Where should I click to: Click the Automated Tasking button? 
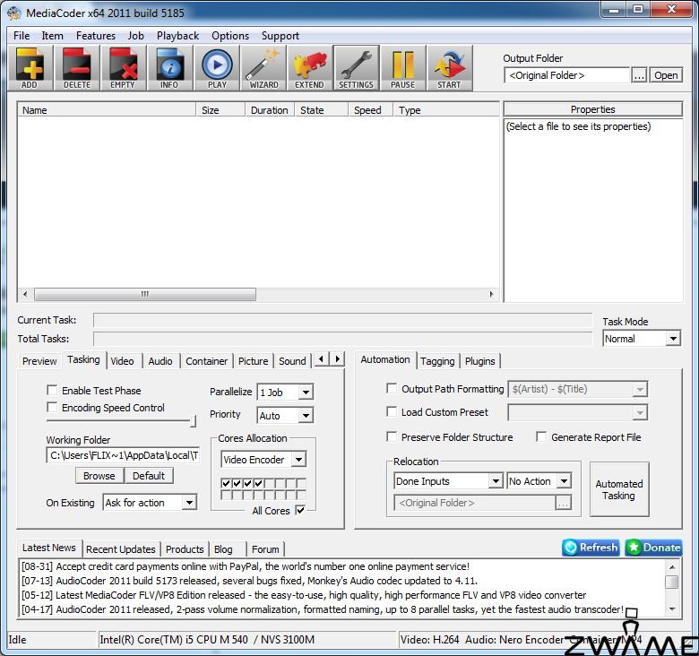[619, 489]
